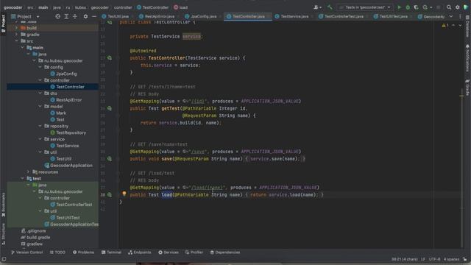Toggle Project side panel button
Viewport: 471px width, 265px height.
pos(3,23)
